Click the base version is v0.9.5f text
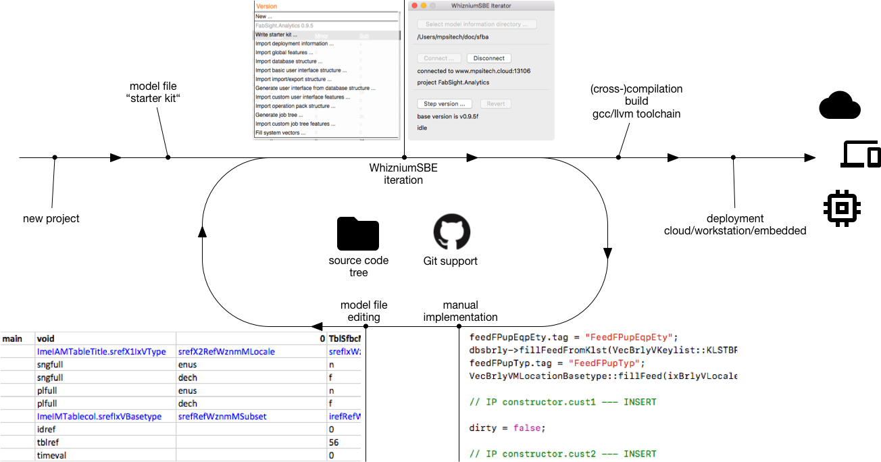The width and height of the screenshot is (881, 462). pos(449,116)
